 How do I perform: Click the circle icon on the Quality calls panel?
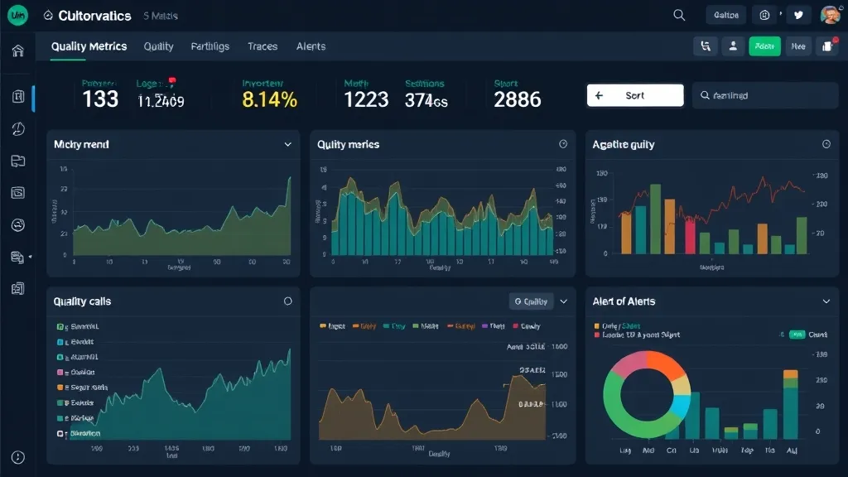tap(287, 301)
